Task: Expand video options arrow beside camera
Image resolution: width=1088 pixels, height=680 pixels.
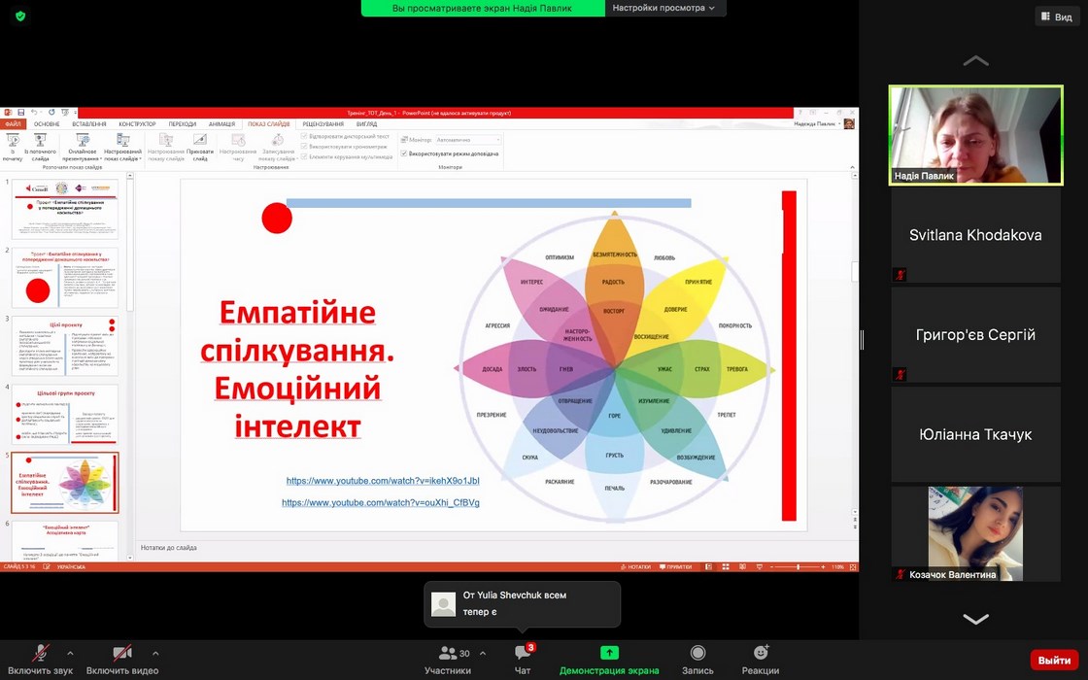Action: (155, 653)
